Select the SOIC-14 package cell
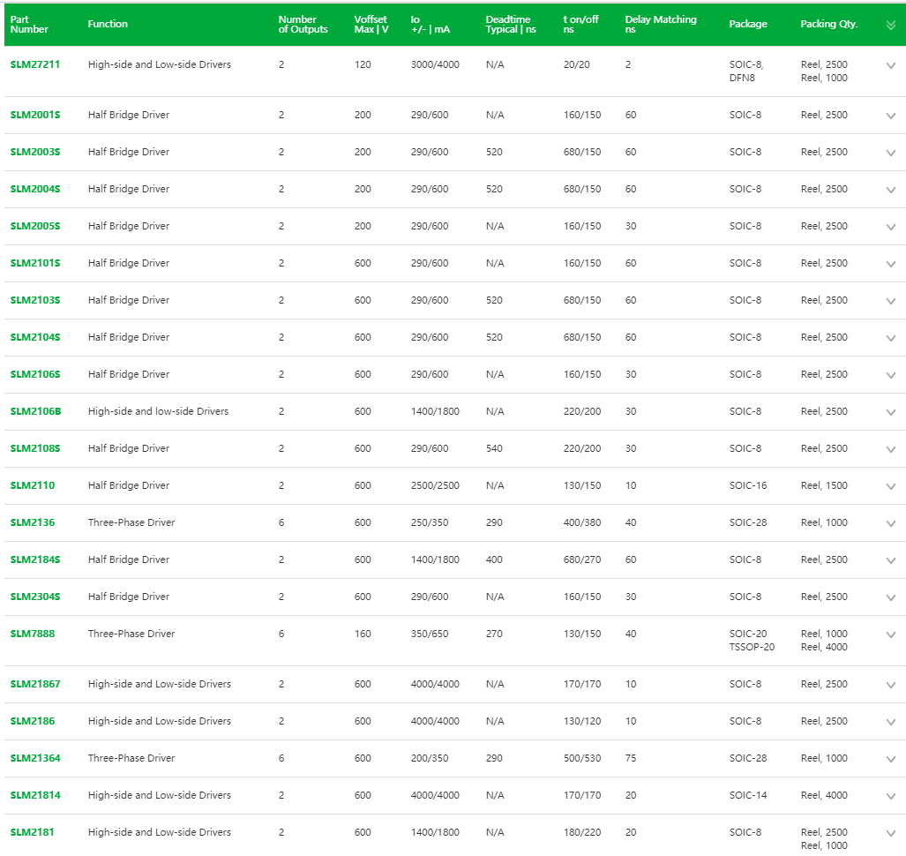This screenshot has width=906, height=856. [x=748, y=795]
